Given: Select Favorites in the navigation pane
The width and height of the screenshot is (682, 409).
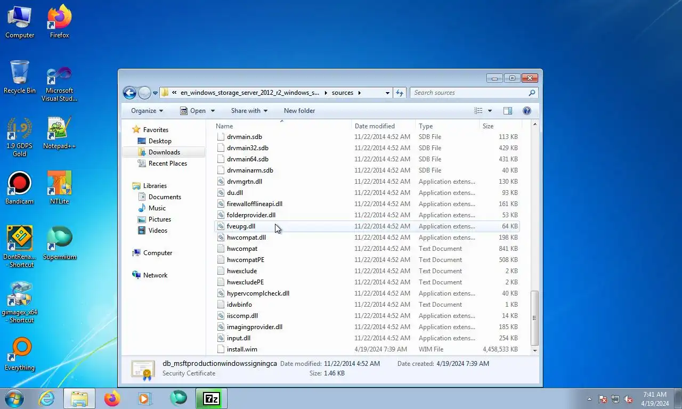Looking at the screenshot, I should pyautogui.click(x=156, y=130).
